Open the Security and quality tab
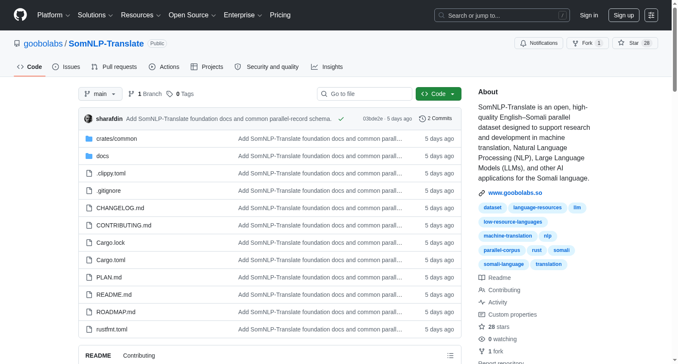 267,67
